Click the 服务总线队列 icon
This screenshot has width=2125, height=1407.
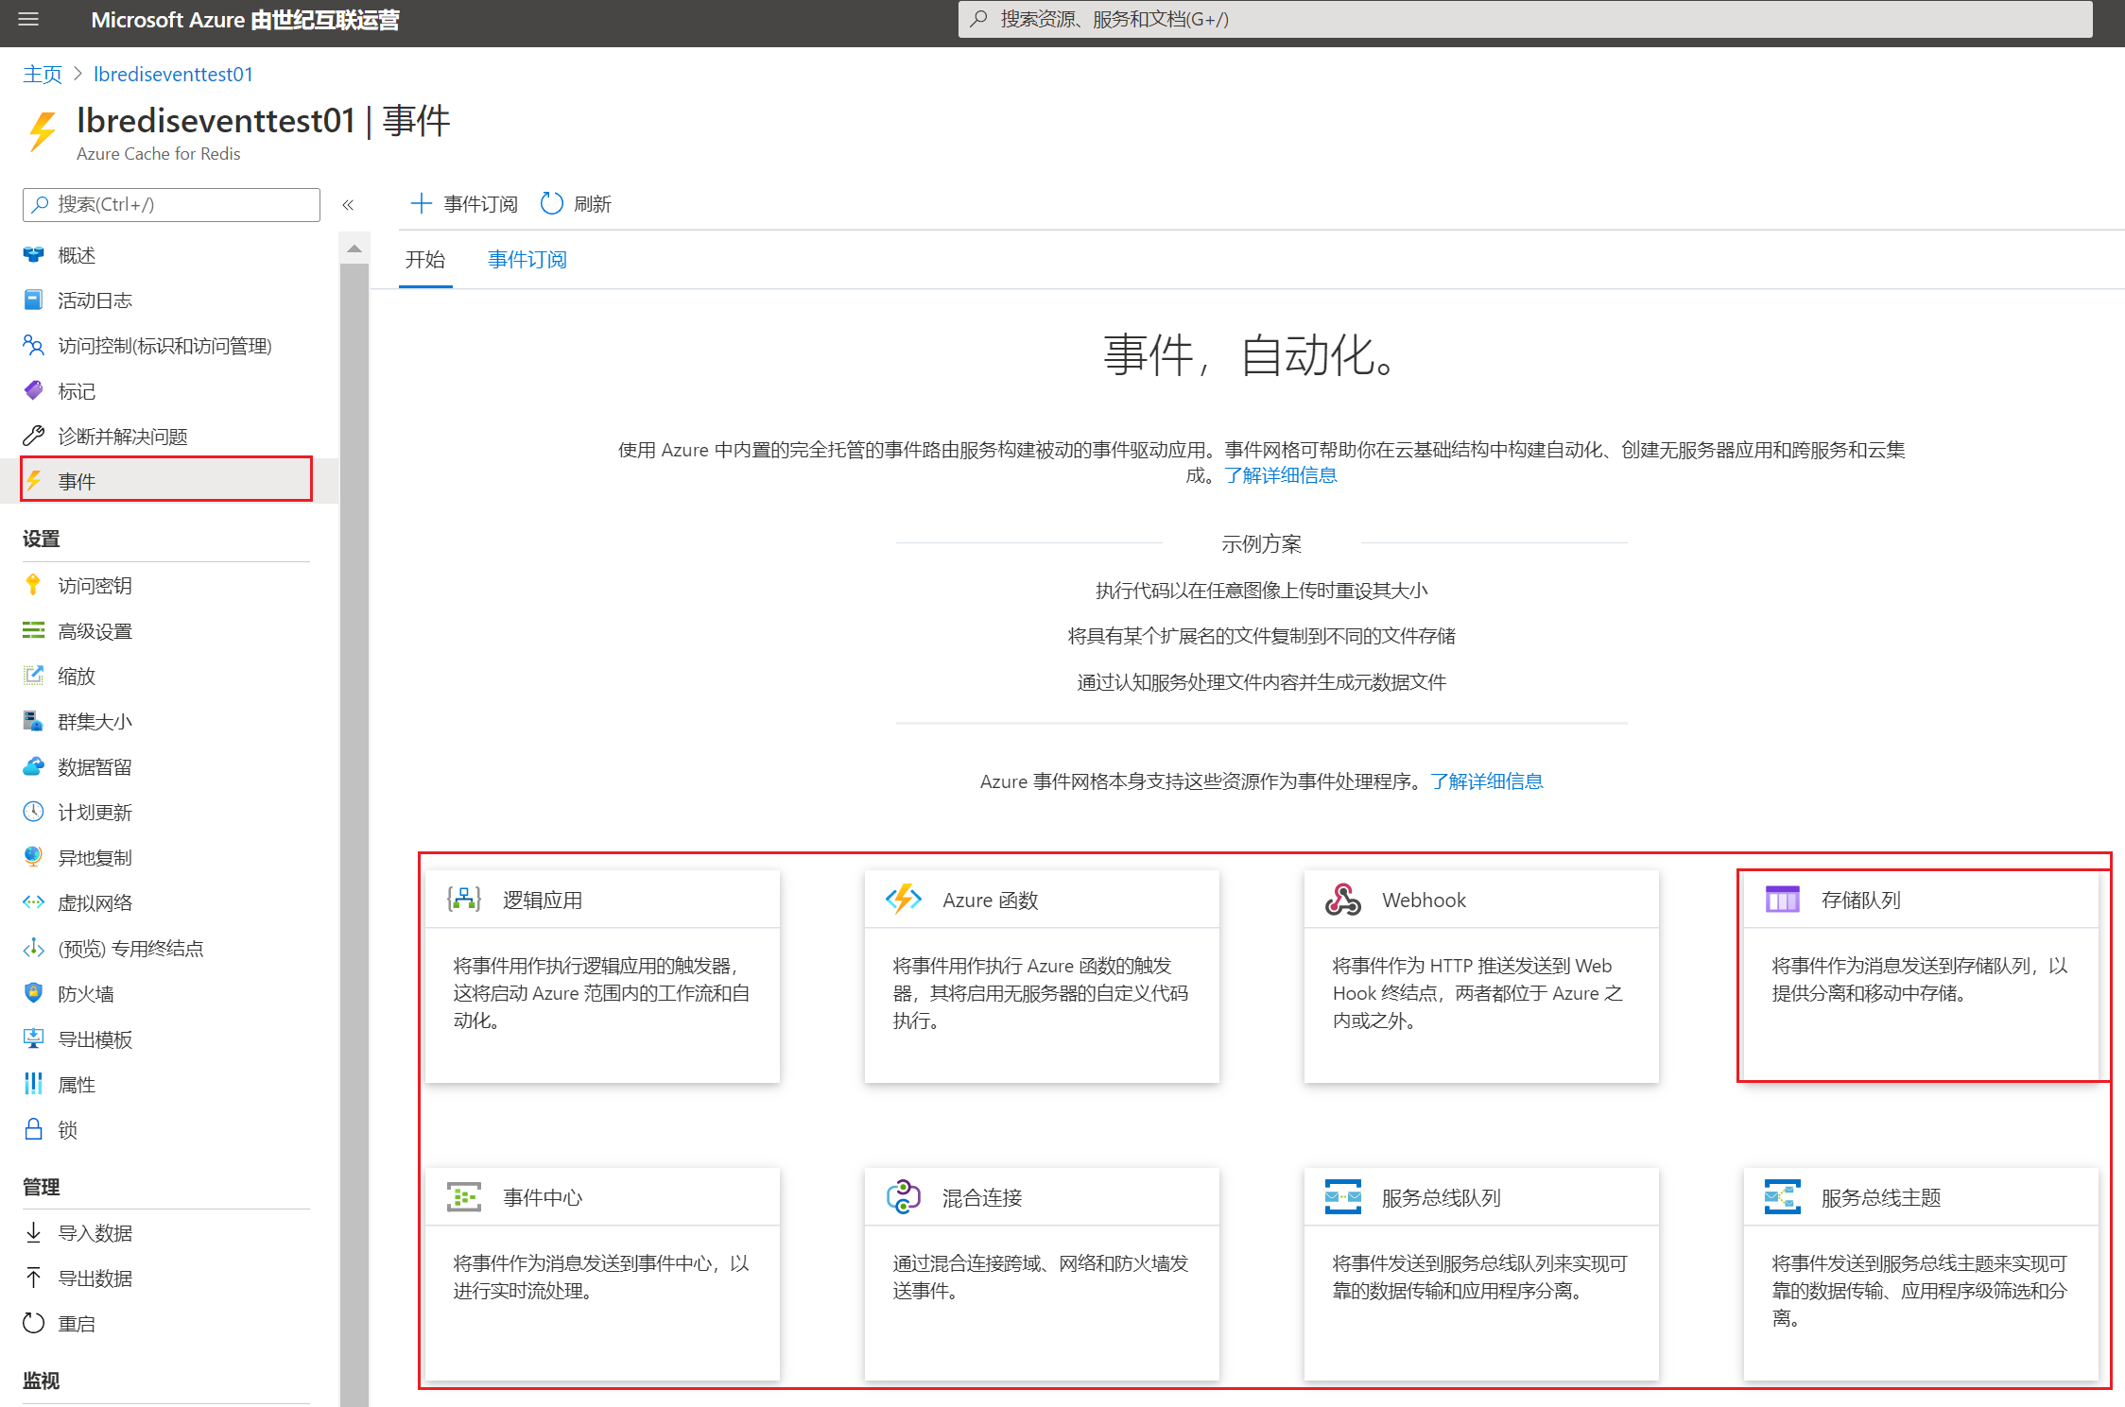(1342, 1197)
